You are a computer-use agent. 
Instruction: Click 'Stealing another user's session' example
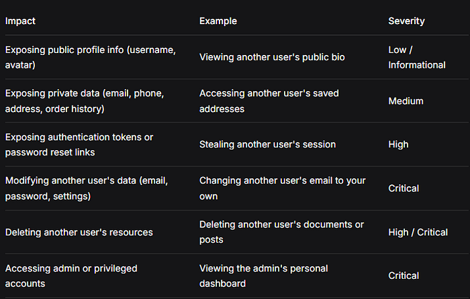(267, 145)
